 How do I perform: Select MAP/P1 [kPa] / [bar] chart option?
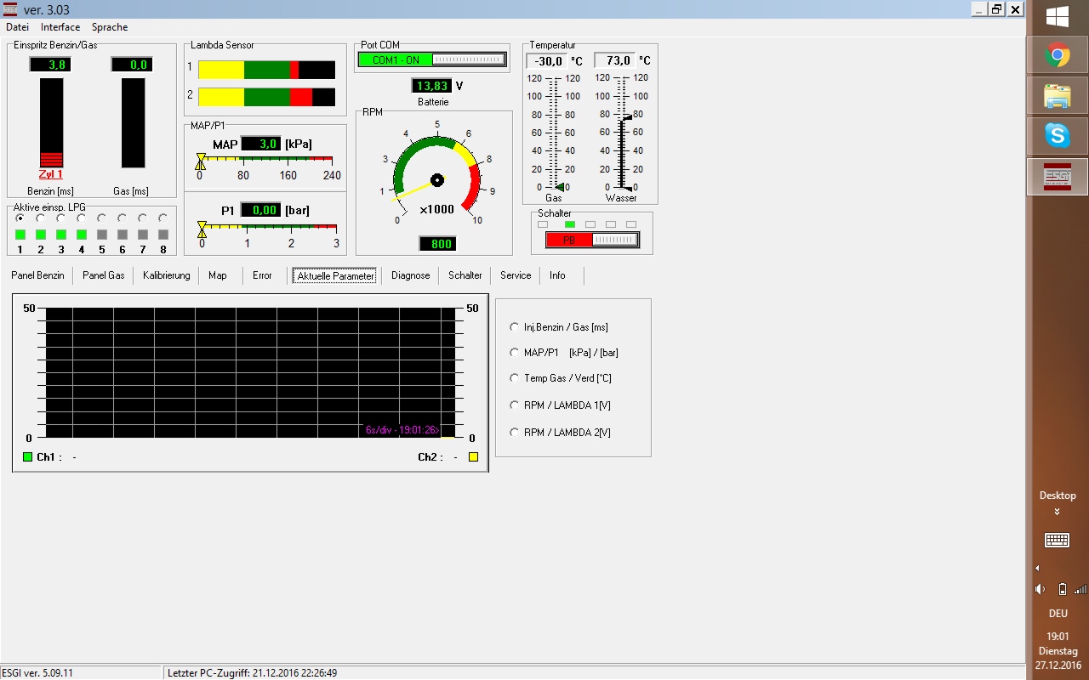coord(564,353)
